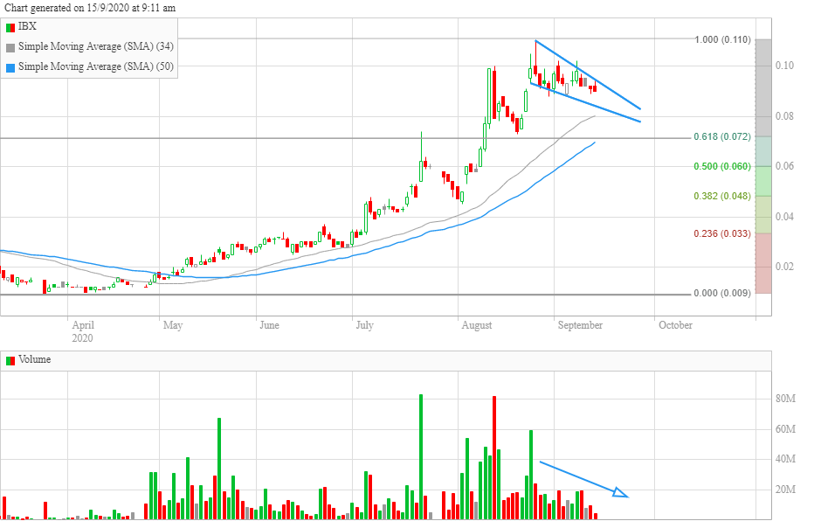Click the blue SMA (50) legend swatch
Screen dimensions: 821x521
[x=10, y=67]
